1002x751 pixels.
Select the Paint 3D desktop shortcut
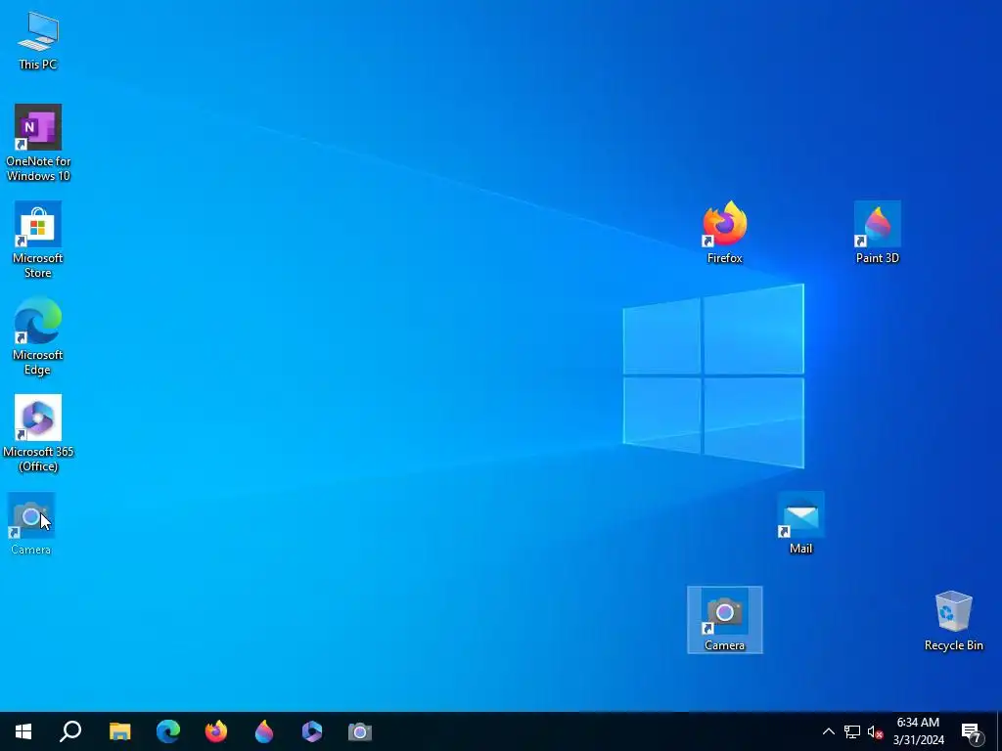coord(878,233)
